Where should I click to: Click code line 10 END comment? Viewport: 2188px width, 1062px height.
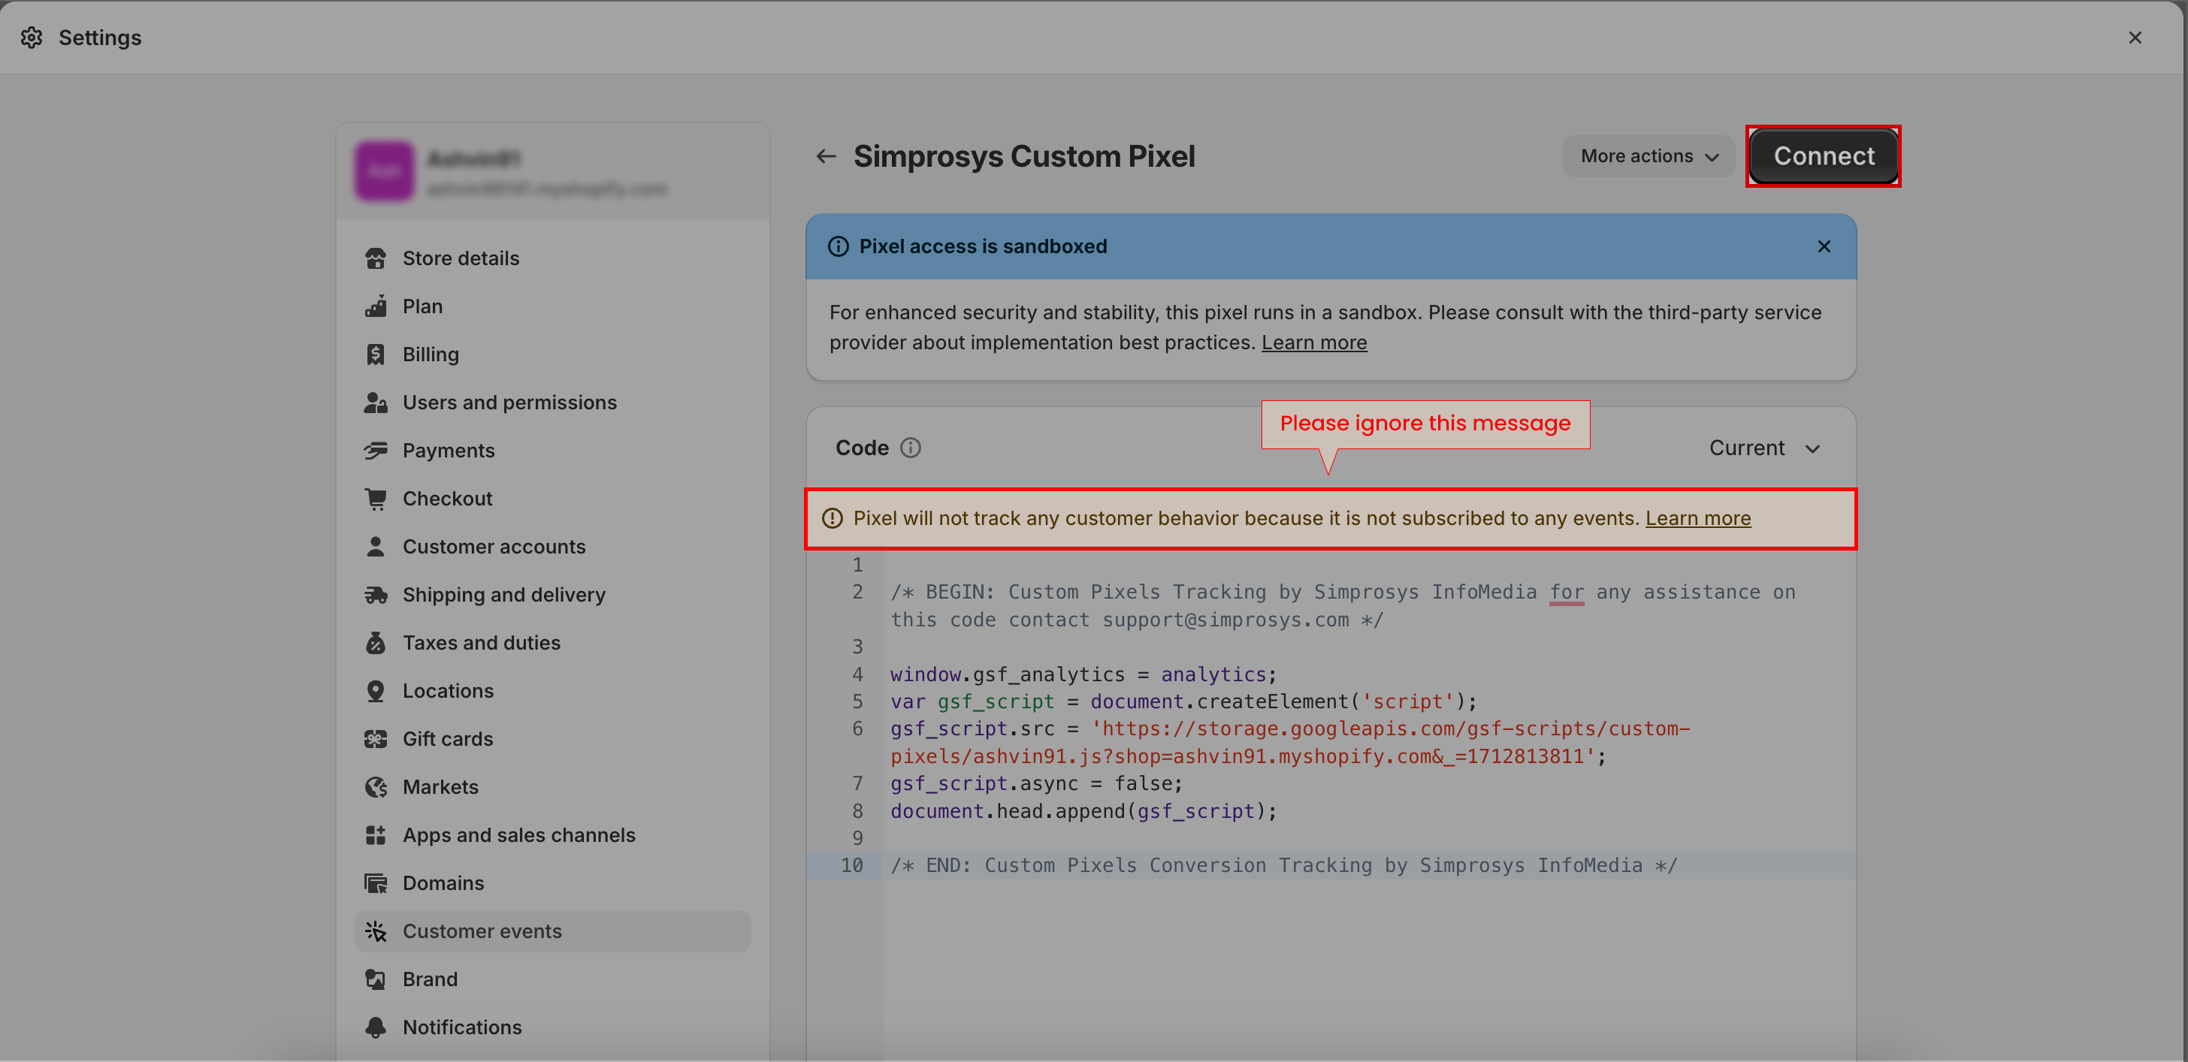coord(1283,865)
